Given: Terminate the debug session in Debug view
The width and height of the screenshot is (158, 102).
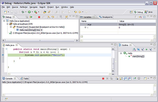Looking at the screenshot, I should point(39,17).
